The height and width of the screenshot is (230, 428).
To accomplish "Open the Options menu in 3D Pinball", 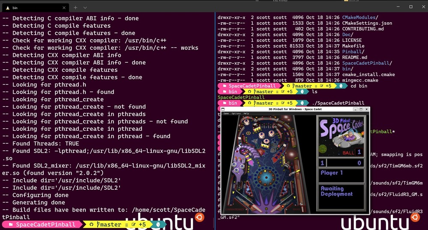I will pos(236,113).
